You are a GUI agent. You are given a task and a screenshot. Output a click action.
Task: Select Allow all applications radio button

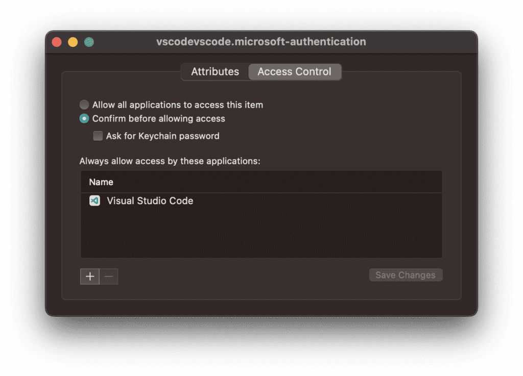(84, 105)
